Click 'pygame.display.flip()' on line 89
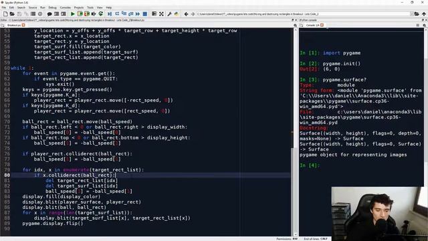The height and width of the screenshot is (241, 428). 52,224
